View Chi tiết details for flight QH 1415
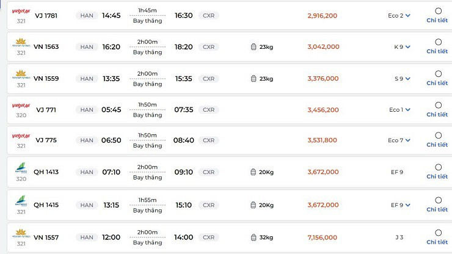This screenshot has height=254, width=452. (x=437, y=209)
